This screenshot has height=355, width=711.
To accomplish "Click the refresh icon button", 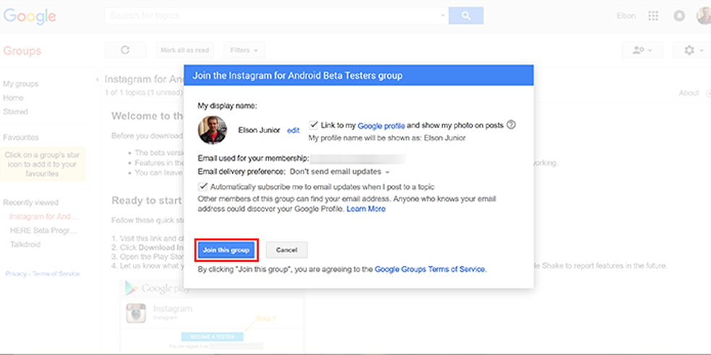I will (x=125, y=50).
